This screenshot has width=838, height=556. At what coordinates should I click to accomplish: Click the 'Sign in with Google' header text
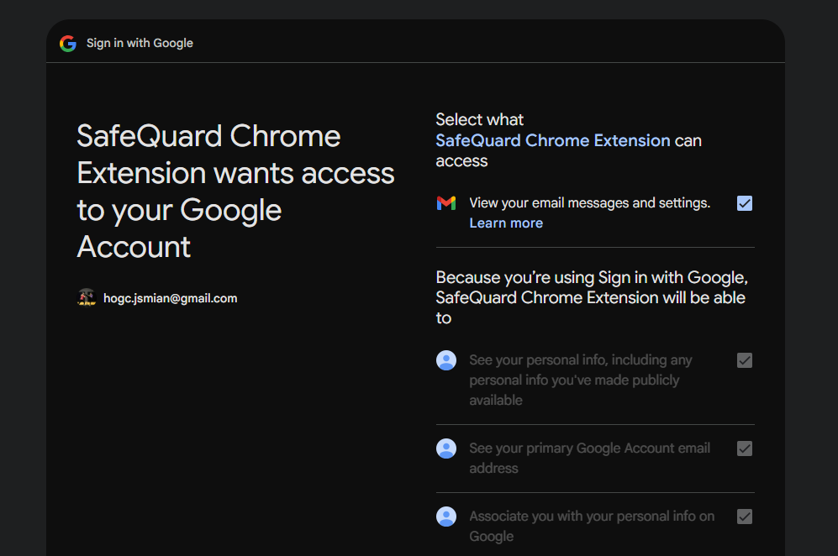coord(140,44)
